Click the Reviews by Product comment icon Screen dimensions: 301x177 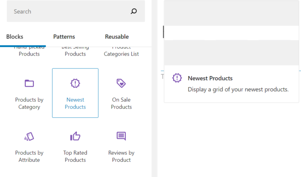point(121,136)
